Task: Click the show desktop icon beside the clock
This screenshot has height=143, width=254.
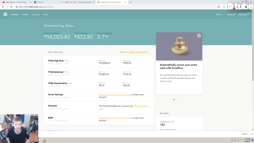Action: coord(252,140)
